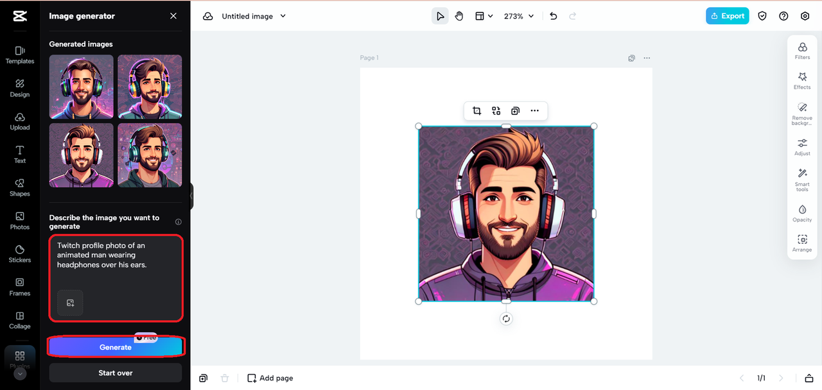Open more options on floating image toolbar

(534, 111)
